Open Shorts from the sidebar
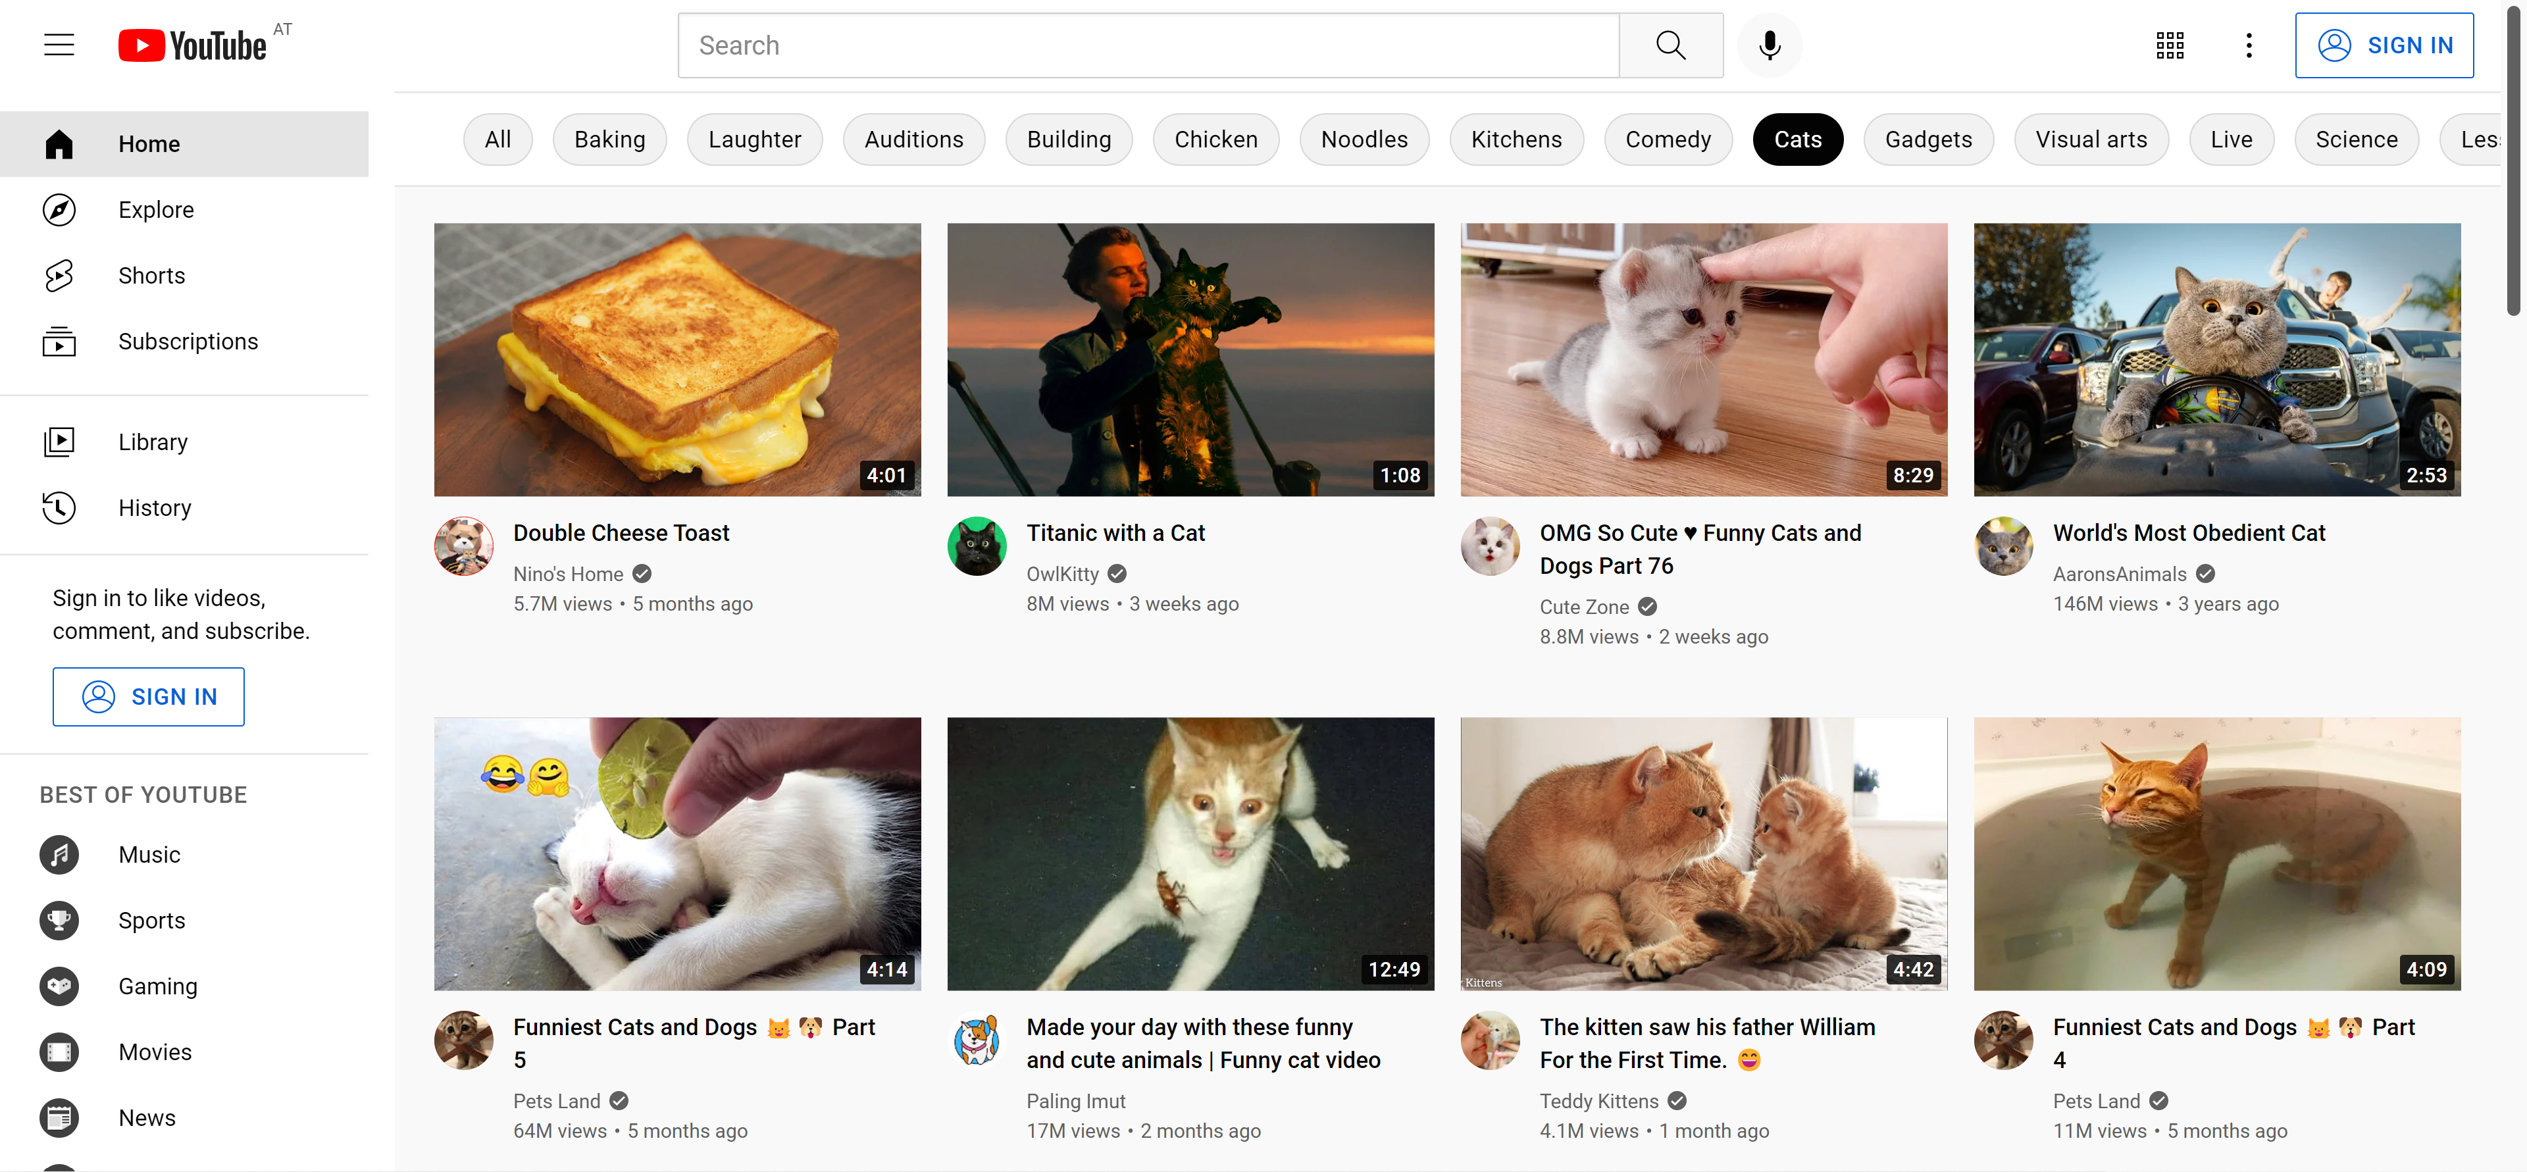2527x1172 pixels. pos(151,276)
